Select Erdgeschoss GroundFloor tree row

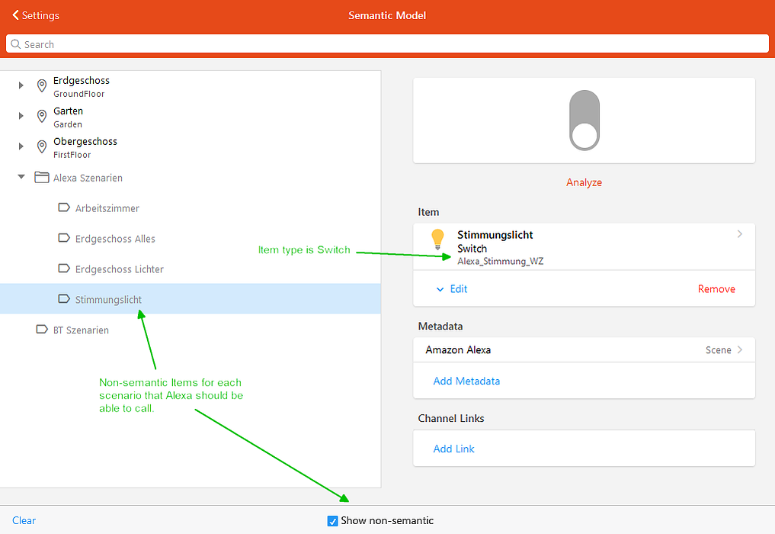coord(191,86)
